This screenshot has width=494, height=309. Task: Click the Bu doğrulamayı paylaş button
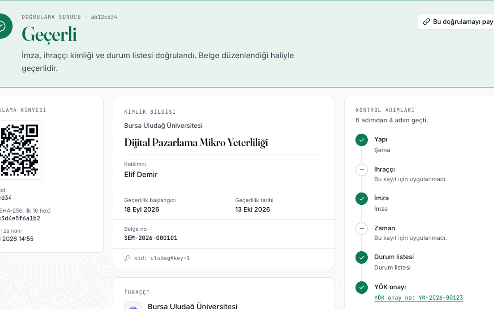tap(456, 22)
